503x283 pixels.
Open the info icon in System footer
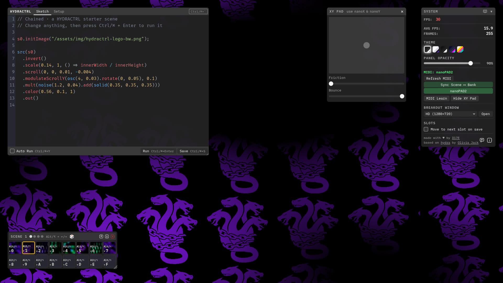[489, 140]
